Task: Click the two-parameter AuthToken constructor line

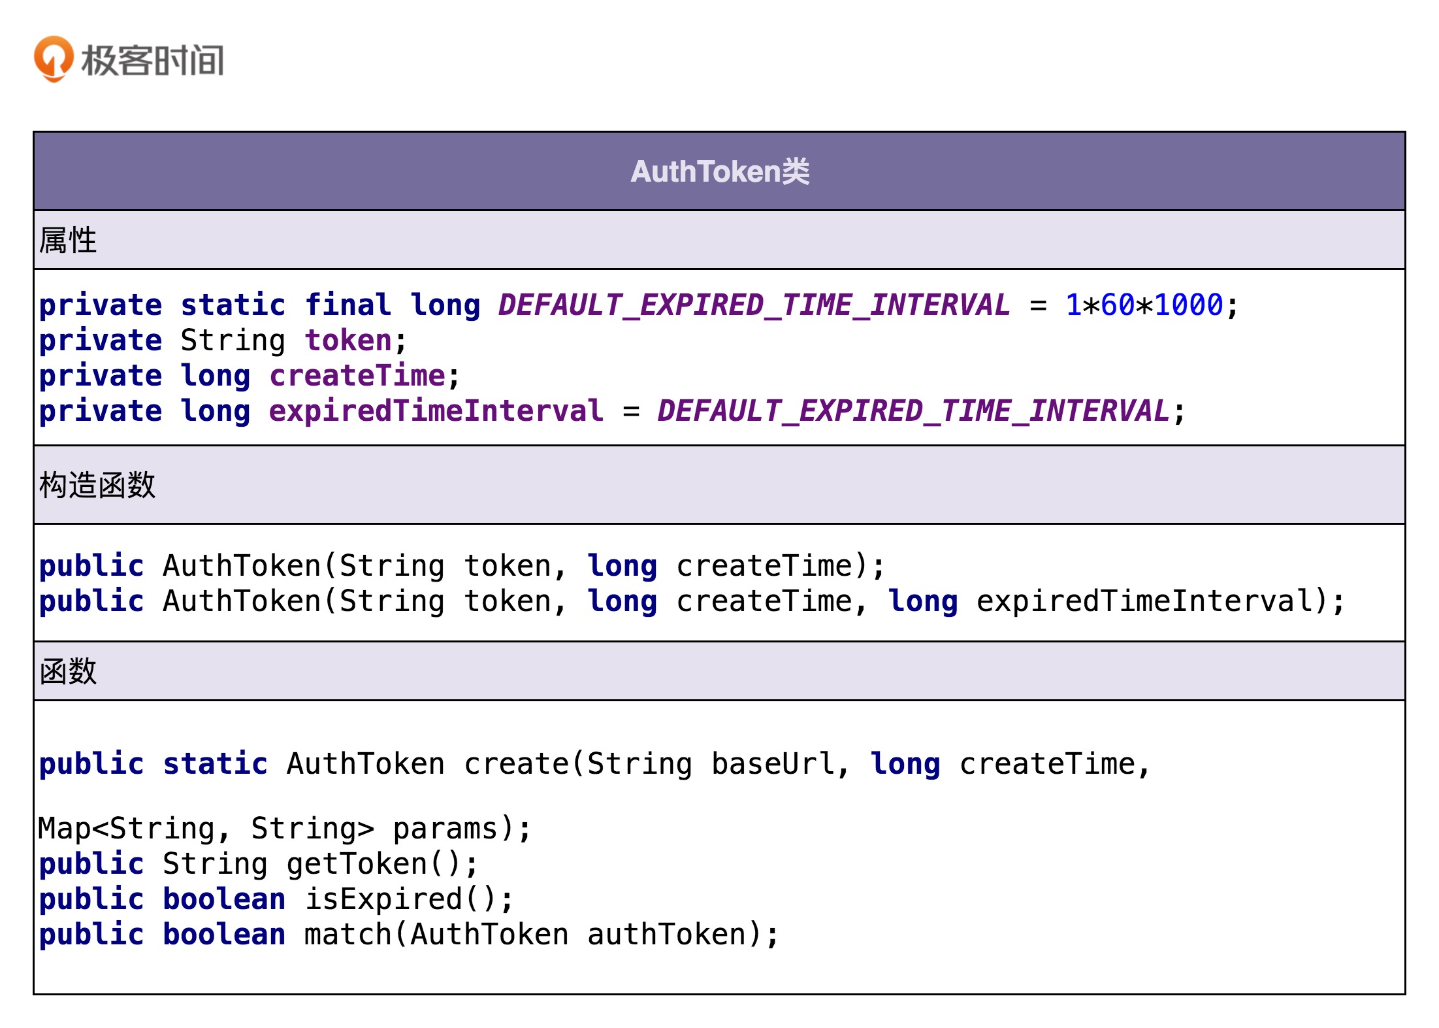Action: pyautogui.click(x=461, y=566)
